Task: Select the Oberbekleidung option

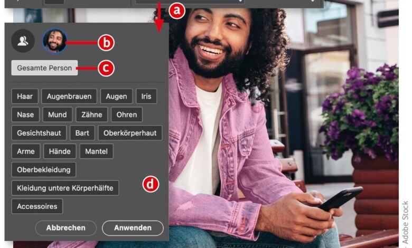Action: [44, 170]
